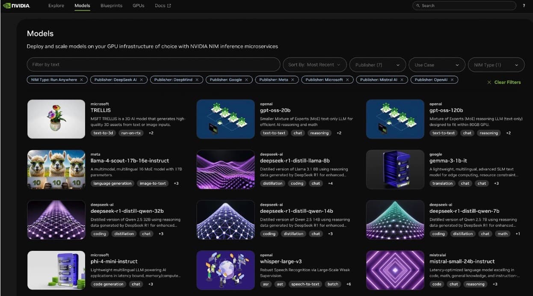Image resolution: width=533 pixels, height=296 pixels.
Task: Click the Clear Filters button
Action: (x=504, y=82)
